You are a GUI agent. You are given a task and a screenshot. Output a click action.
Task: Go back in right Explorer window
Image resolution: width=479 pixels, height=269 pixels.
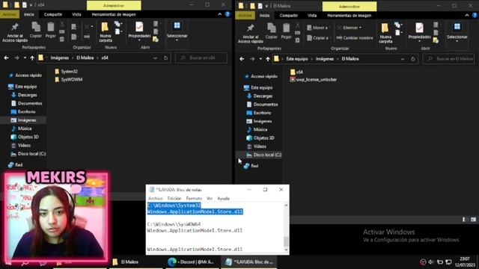coord(242,59)
